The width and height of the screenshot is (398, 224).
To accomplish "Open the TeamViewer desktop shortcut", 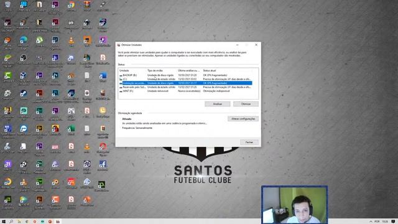I will click(x=24, y=130).
